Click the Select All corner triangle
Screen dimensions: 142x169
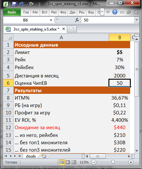coord(8,38)
